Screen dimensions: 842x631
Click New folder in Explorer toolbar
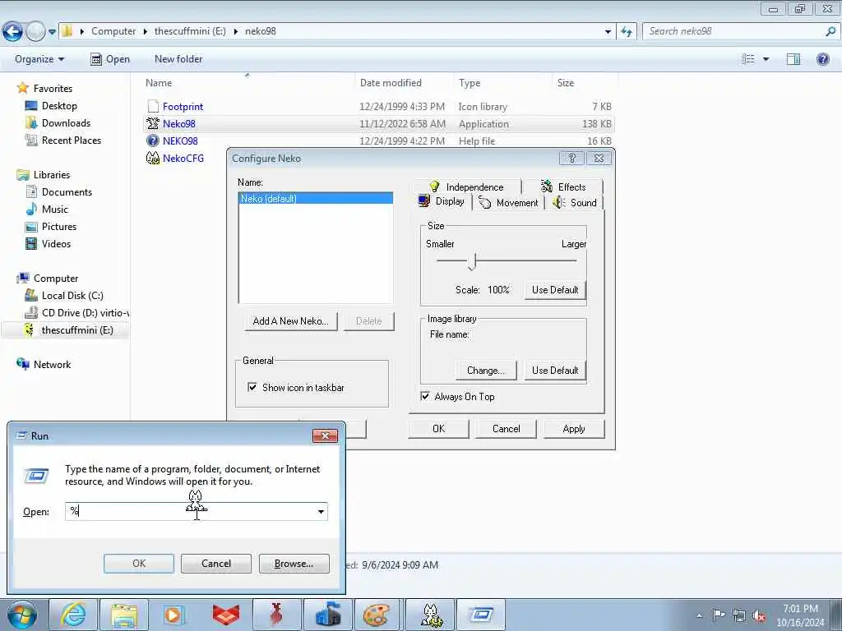point(178,59)
